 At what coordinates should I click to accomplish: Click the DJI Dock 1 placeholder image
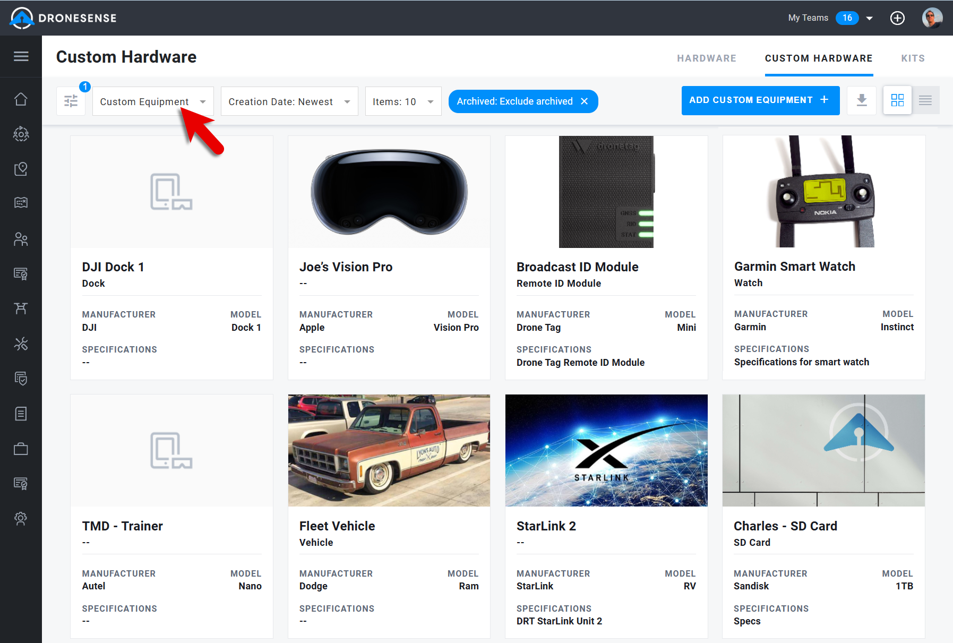click(x=171, y=192)
